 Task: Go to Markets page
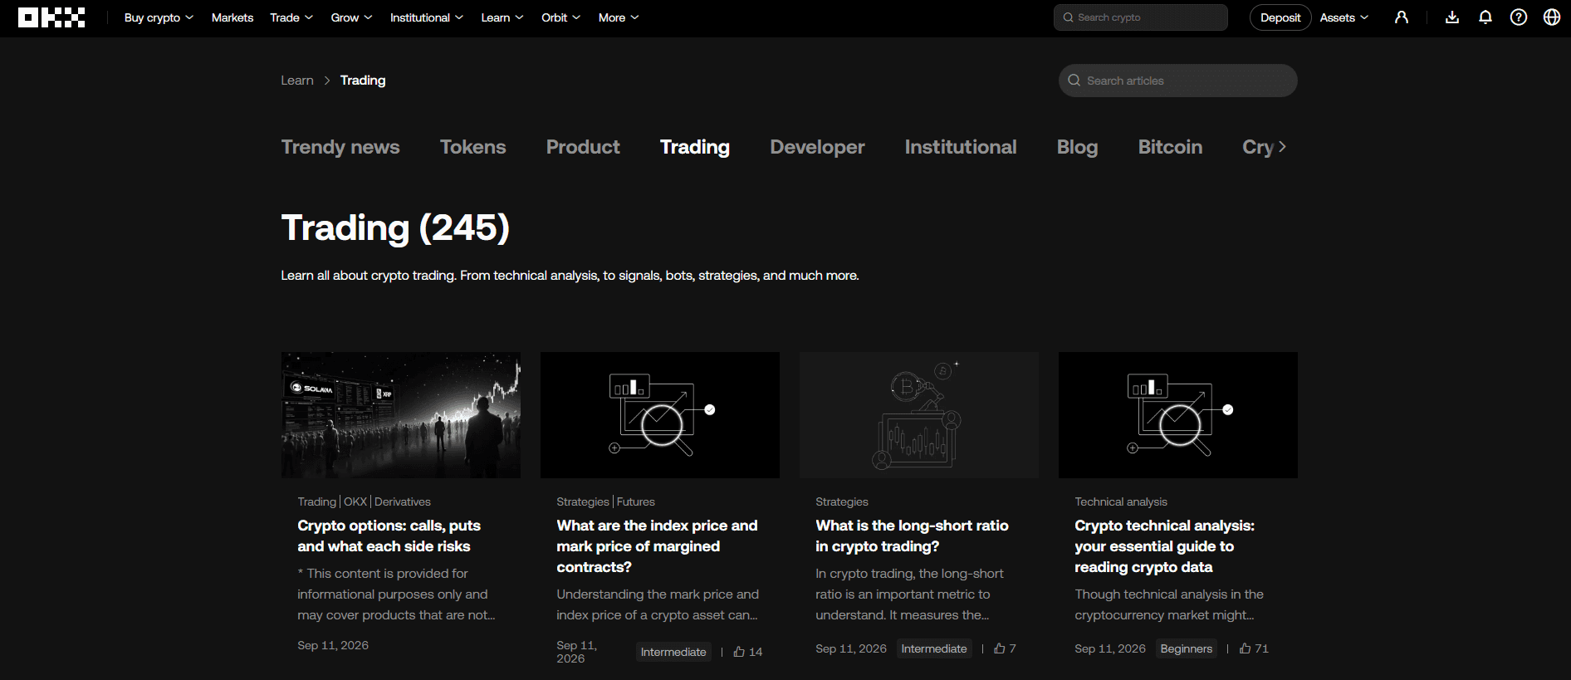click(x=232, y=17)
